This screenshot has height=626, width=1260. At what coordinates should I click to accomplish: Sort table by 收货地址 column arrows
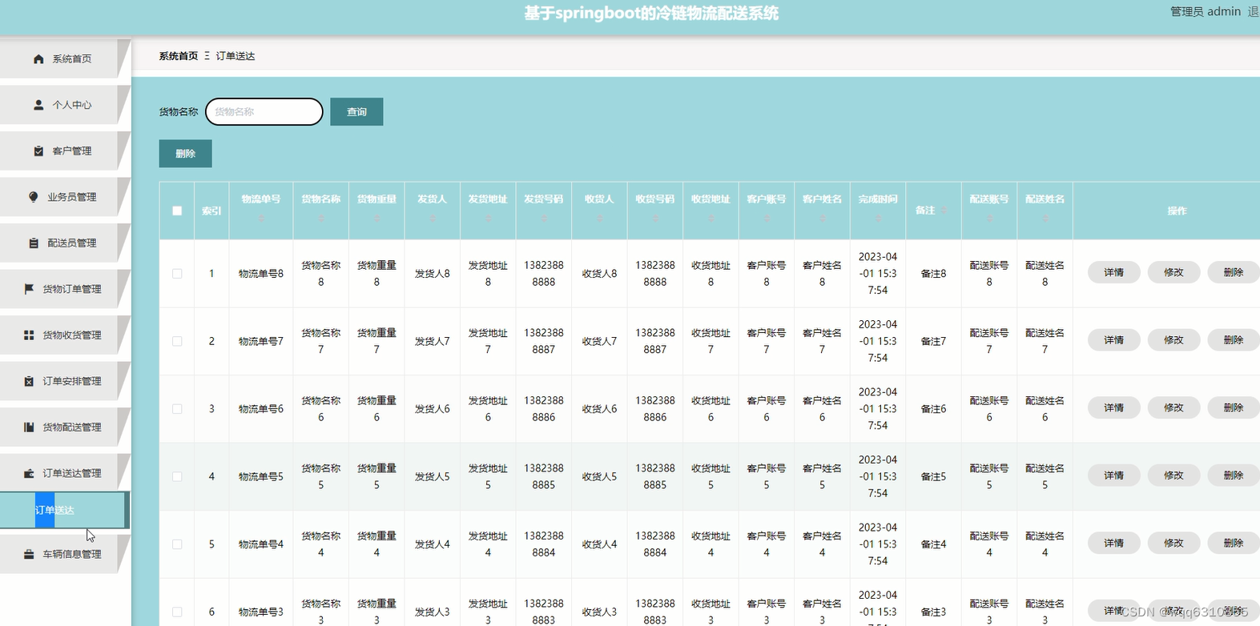pyautogui.click(x=711, y=218)
